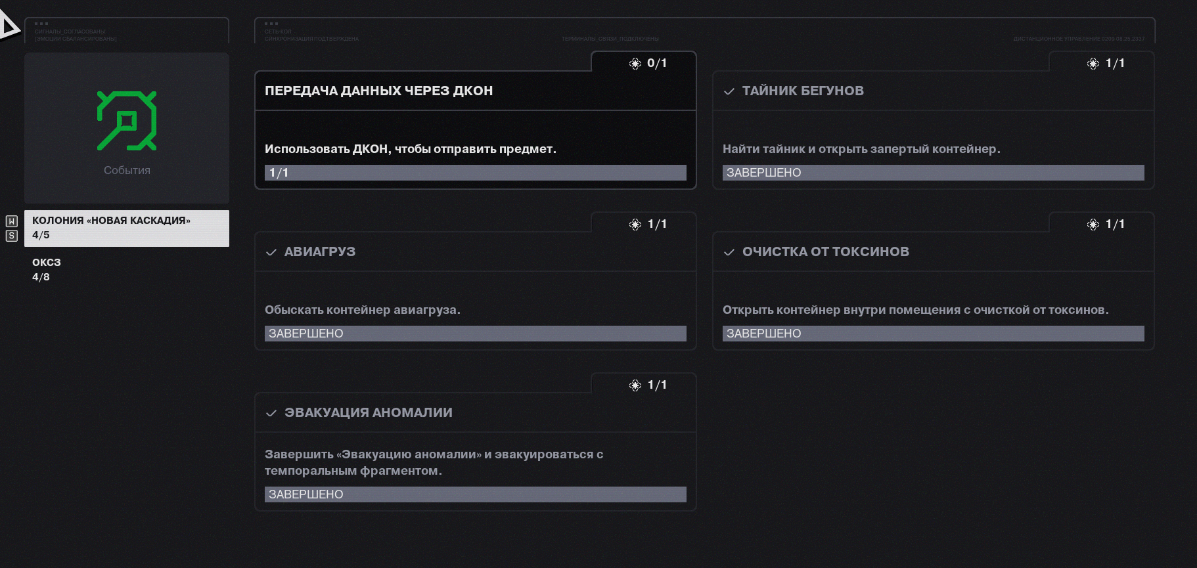
Task: Click reward icon on Очистка от токсинов card
Action: pos(1093,225)
